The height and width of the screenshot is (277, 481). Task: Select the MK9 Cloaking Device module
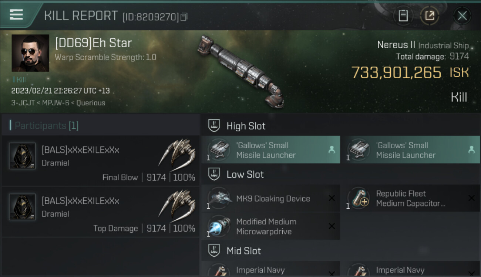tap(270, 199)
